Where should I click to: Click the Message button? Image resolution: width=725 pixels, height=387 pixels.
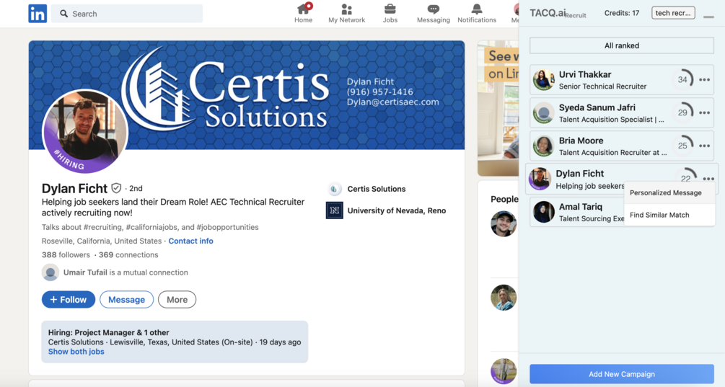[x=127, y=300]
